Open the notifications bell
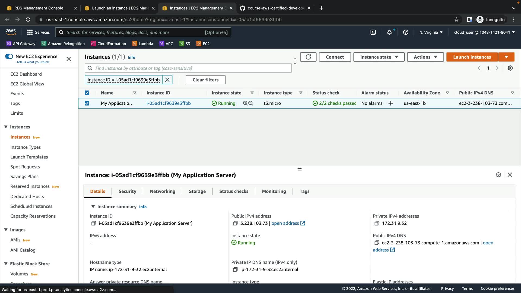The width and height of the screenshot is (521, 293). [x=389, y=32]
